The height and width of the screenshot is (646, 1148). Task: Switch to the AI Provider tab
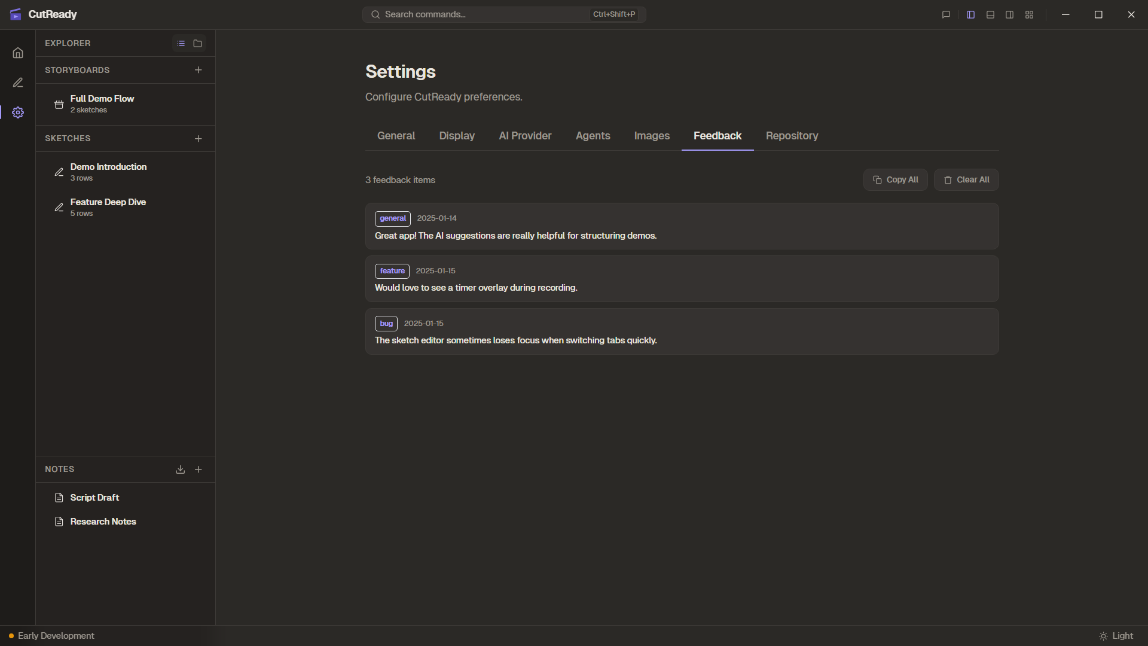click(525, 136)
